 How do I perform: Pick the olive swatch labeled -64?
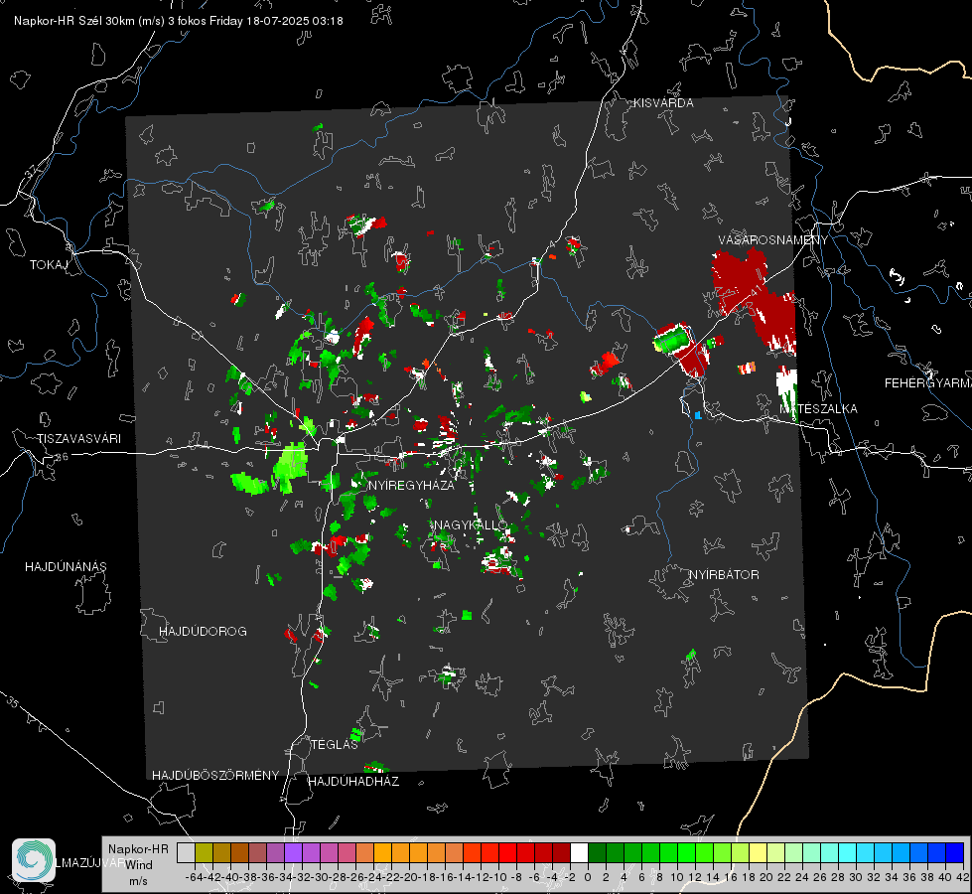[x=204, y=852]
